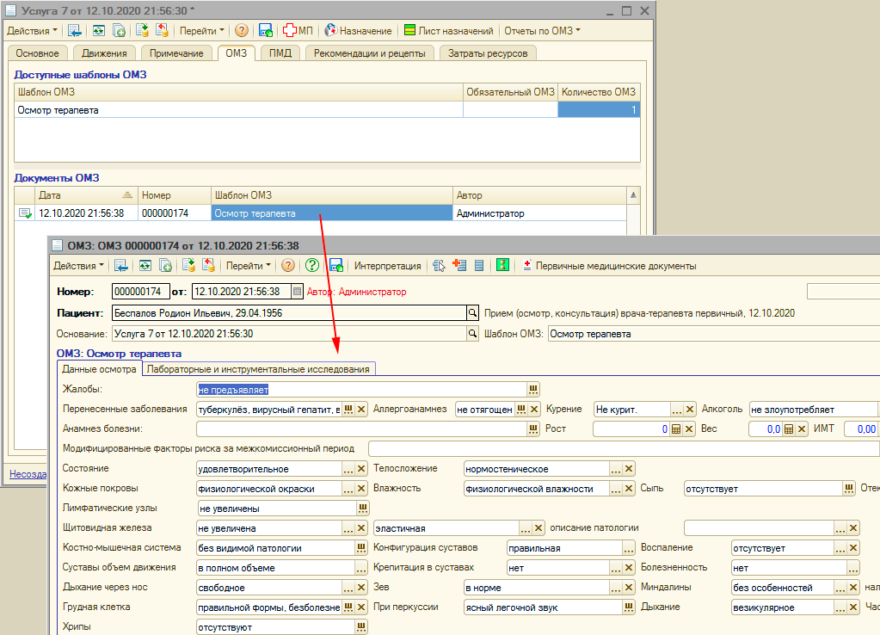The width and height of the screenshot is (880, 635).
Task: Go to the Затраты ресурсов tab
Action: point(488,53)
